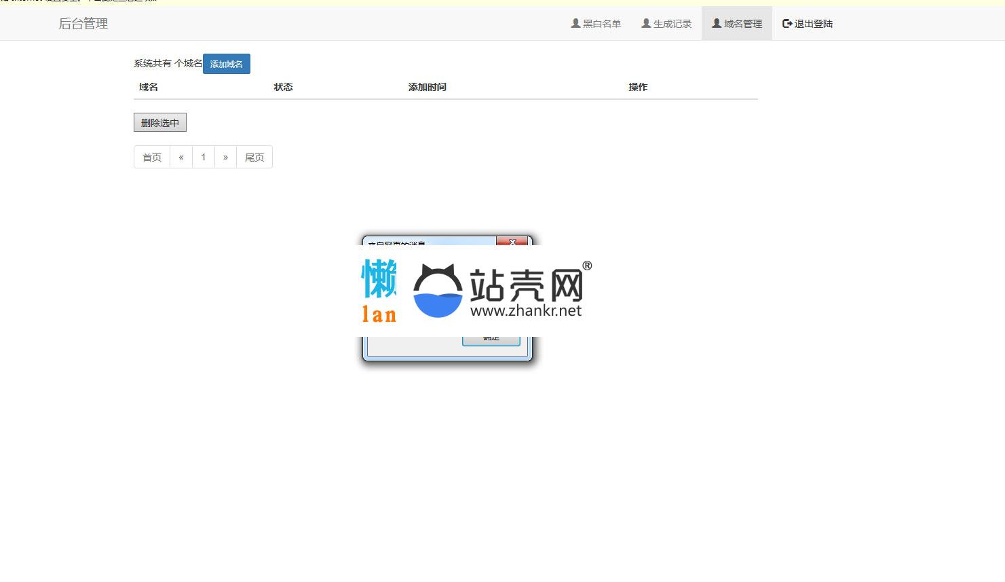Image resolution: width=1005 pixels, height=582 pixels.
Task: Click the 添加时间 column header
Action: (428, 87)
